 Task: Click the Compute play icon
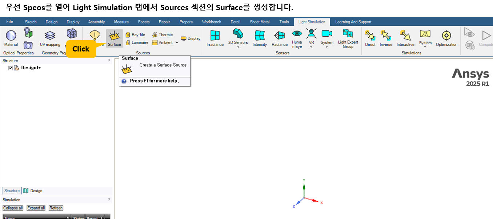pyautogui.click(x=486, y=36)
